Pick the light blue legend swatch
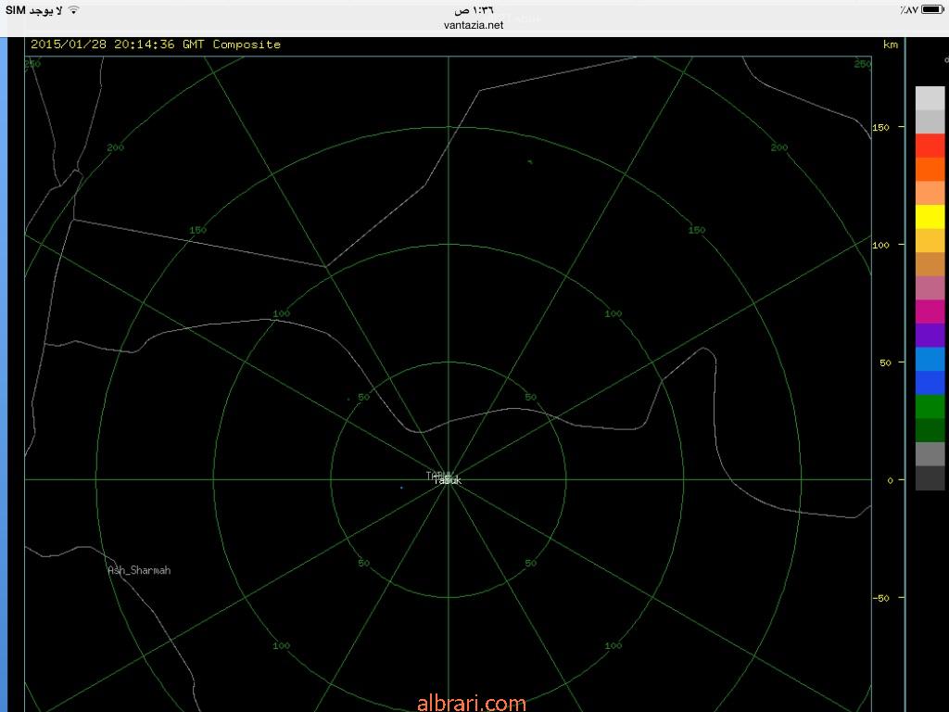The width and height of the screenshot is (949, 712). pos(930,359)
